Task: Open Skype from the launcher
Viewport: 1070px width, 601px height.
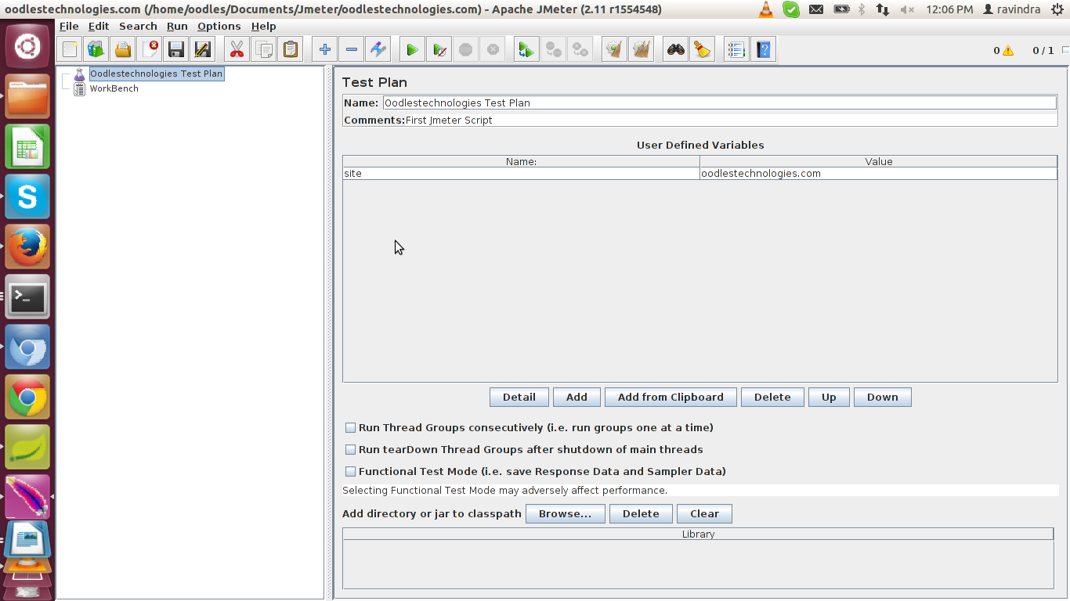Action: (x=27, y=196)
